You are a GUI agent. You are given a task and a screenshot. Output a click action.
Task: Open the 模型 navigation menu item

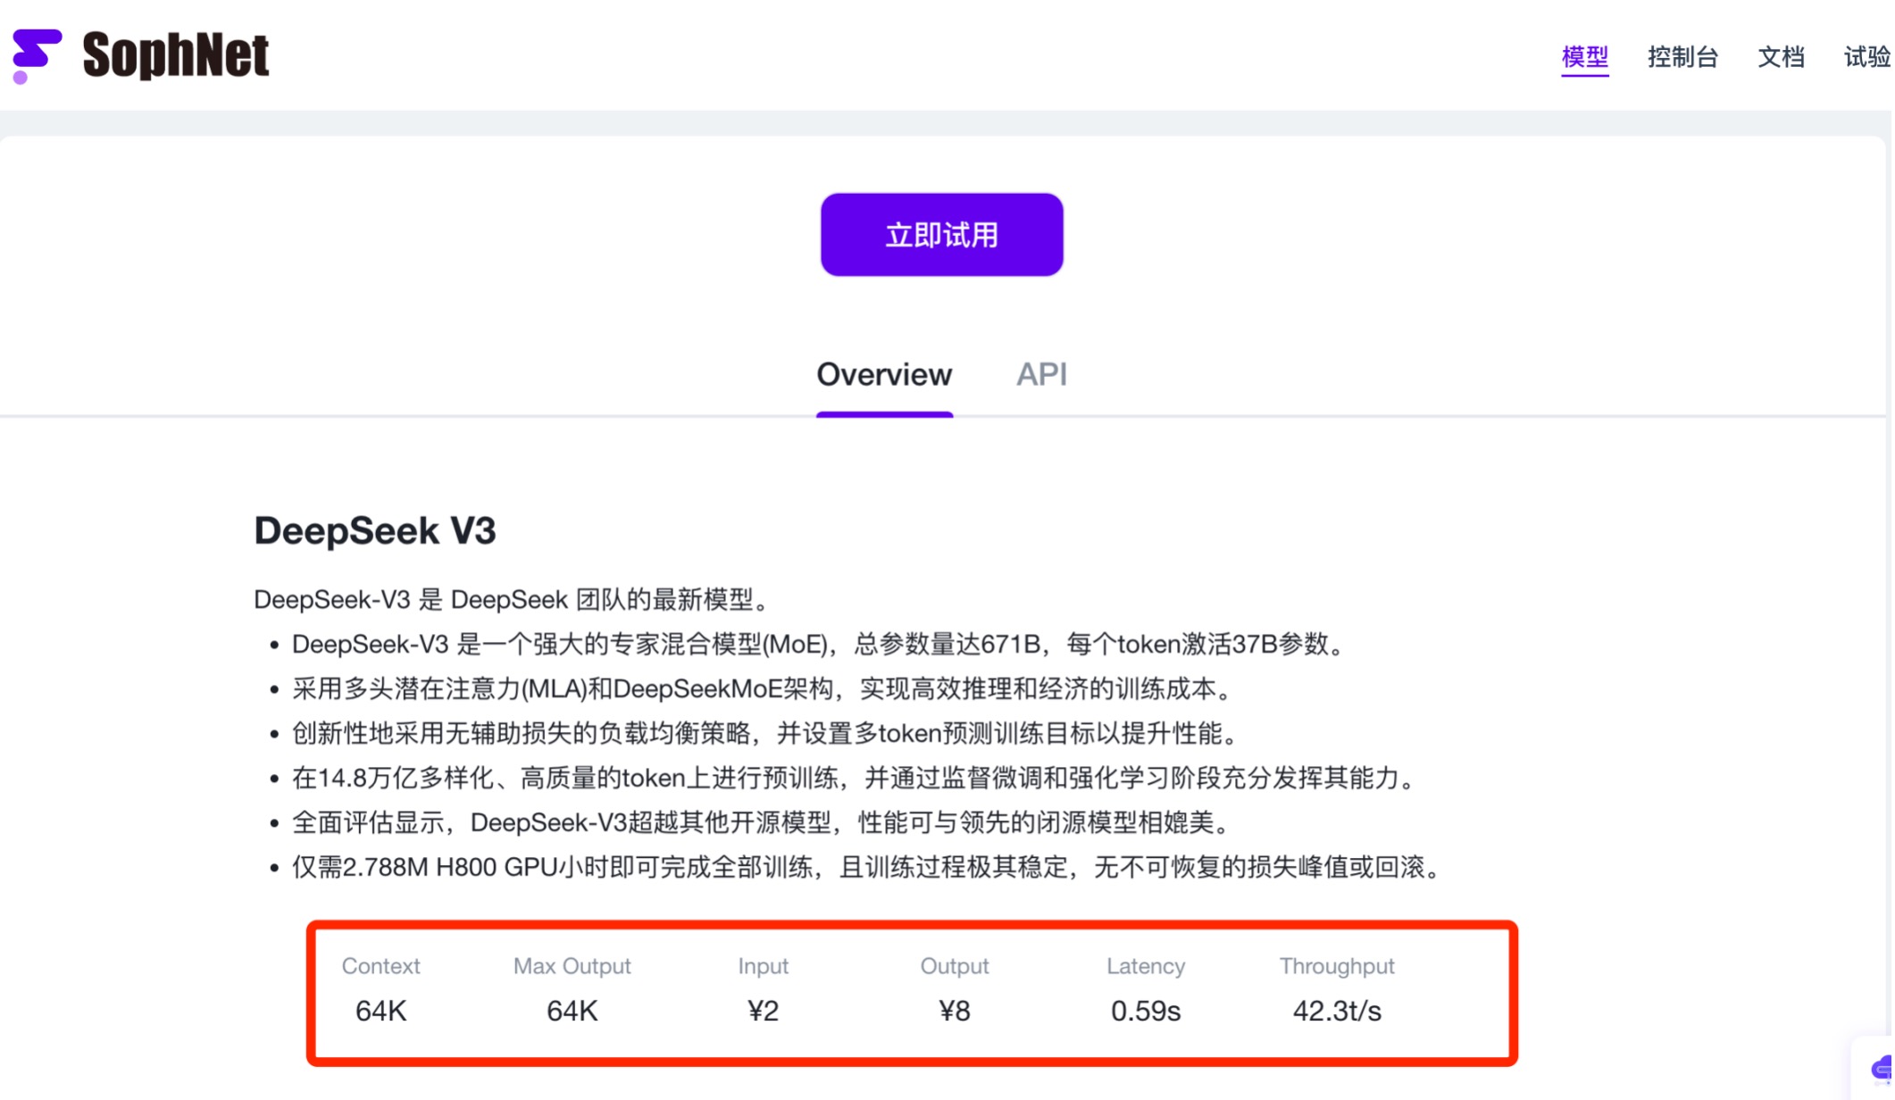point(1584,57)
